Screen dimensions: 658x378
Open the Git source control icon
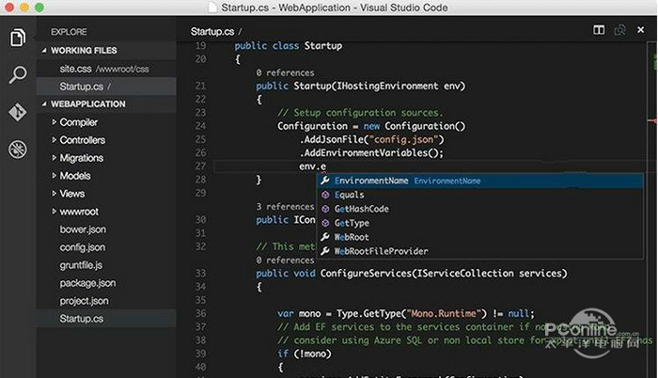(17, 112)
